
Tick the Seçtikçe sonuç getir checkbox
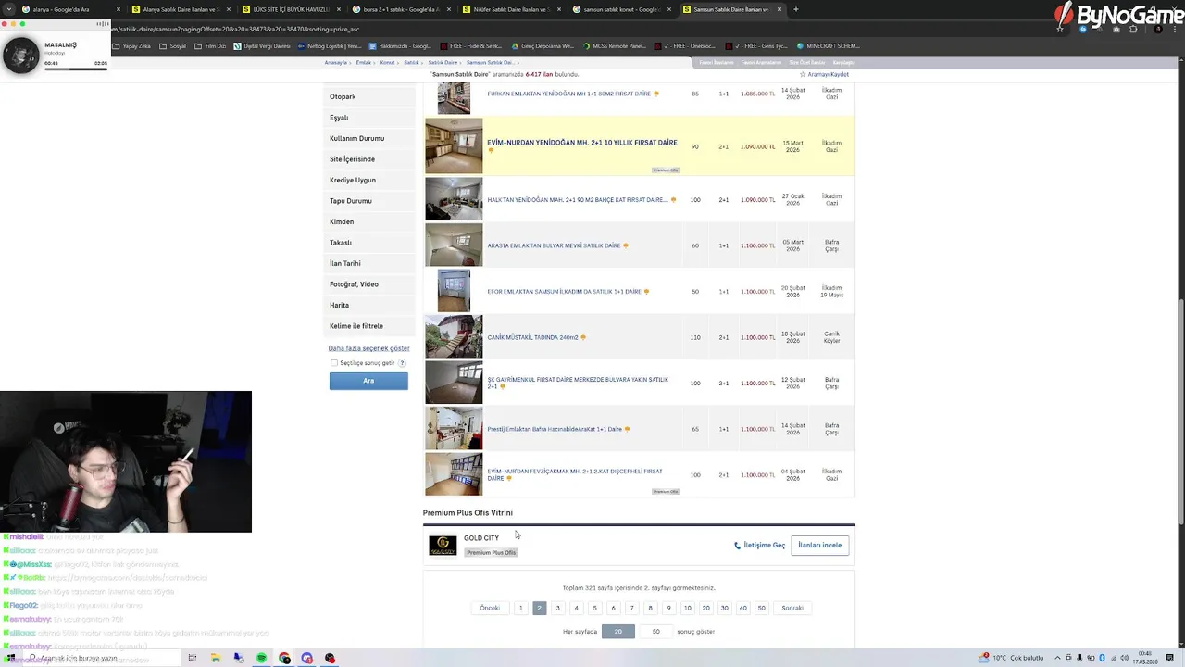pos(334,363)
